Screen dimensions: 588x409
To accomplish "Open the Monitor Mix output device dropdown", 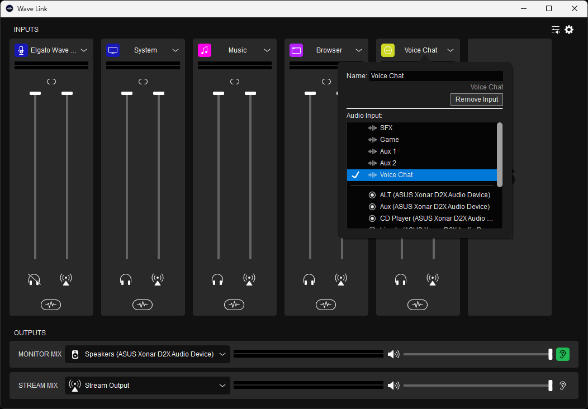I will click(x=148, y=354).
